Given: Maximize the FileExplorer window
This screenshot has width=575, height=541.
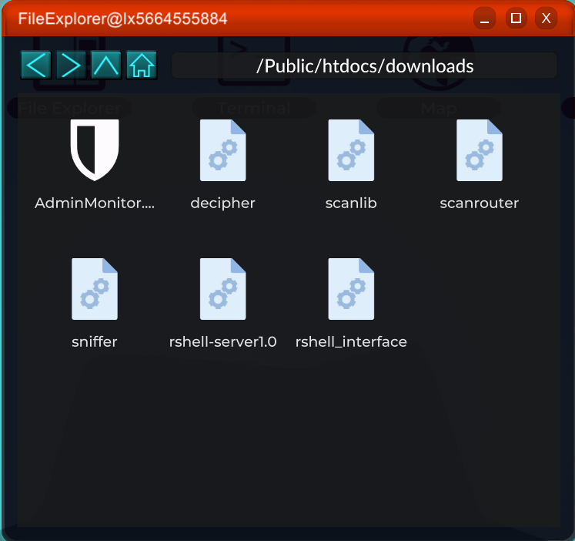Looking at the screenshot, I should click(516, 18).
